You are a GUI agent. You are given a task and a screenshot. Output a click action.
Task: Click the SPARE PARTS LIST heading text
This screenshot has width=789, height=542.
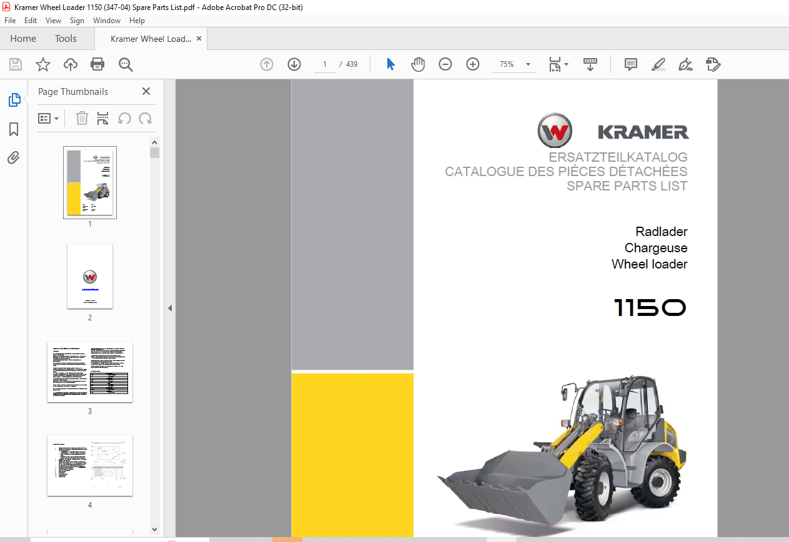tap(627, 186)
